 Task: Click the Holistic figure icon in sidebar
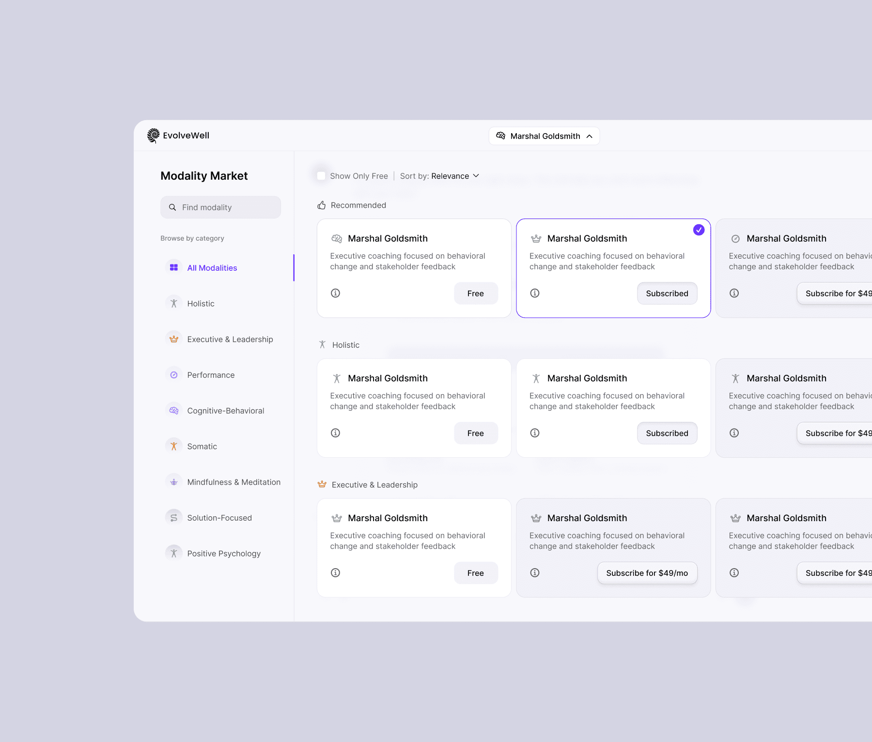[x=174, y=303]
